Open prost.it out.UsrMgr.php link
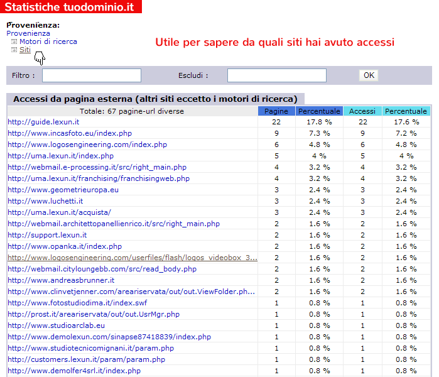Viewport: 439px width, 377px height. tap(94, 314)
